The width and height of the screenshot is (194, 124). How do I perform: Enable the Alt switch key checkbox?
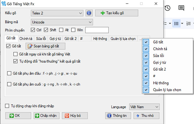(61, 30)
